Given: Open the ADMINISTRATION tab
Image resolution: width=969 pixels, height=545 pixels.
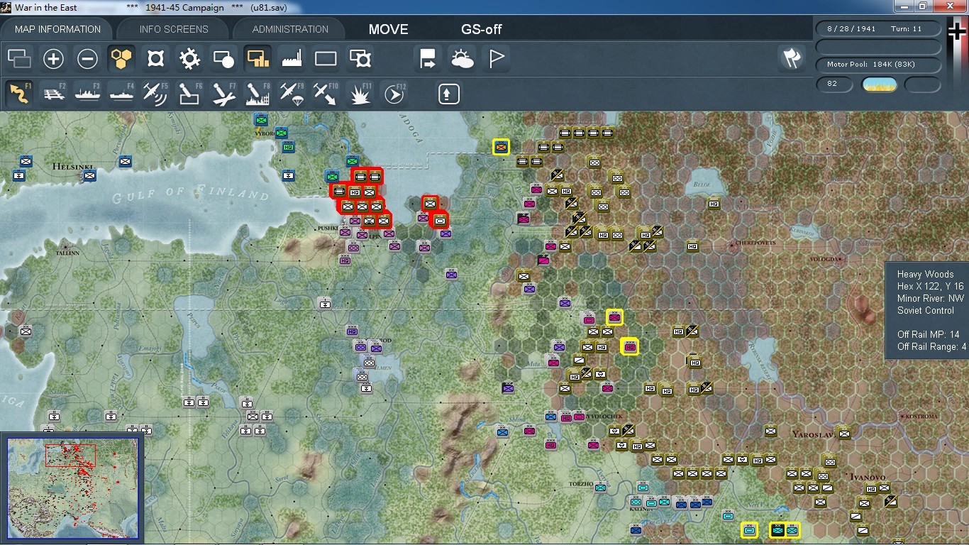Looking at the screenshot, I should tap(290, 29).
